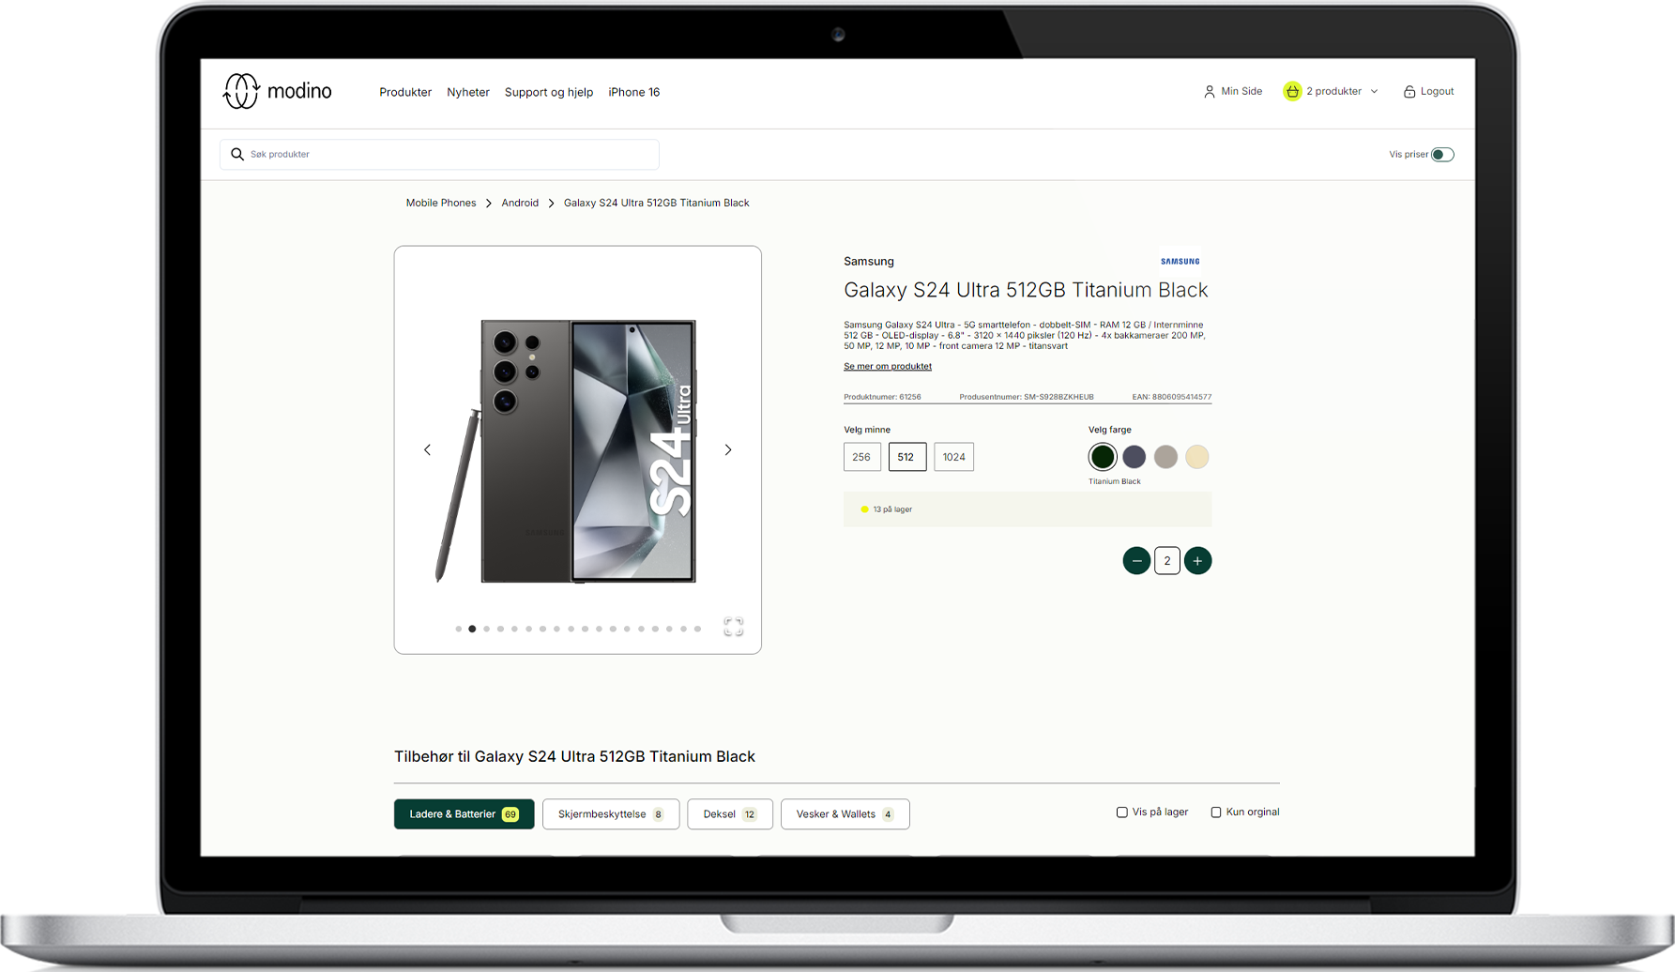The image size is (1675, 972).
Task: Go to Android breadcrumb
Action: click(x=520, y=203)
